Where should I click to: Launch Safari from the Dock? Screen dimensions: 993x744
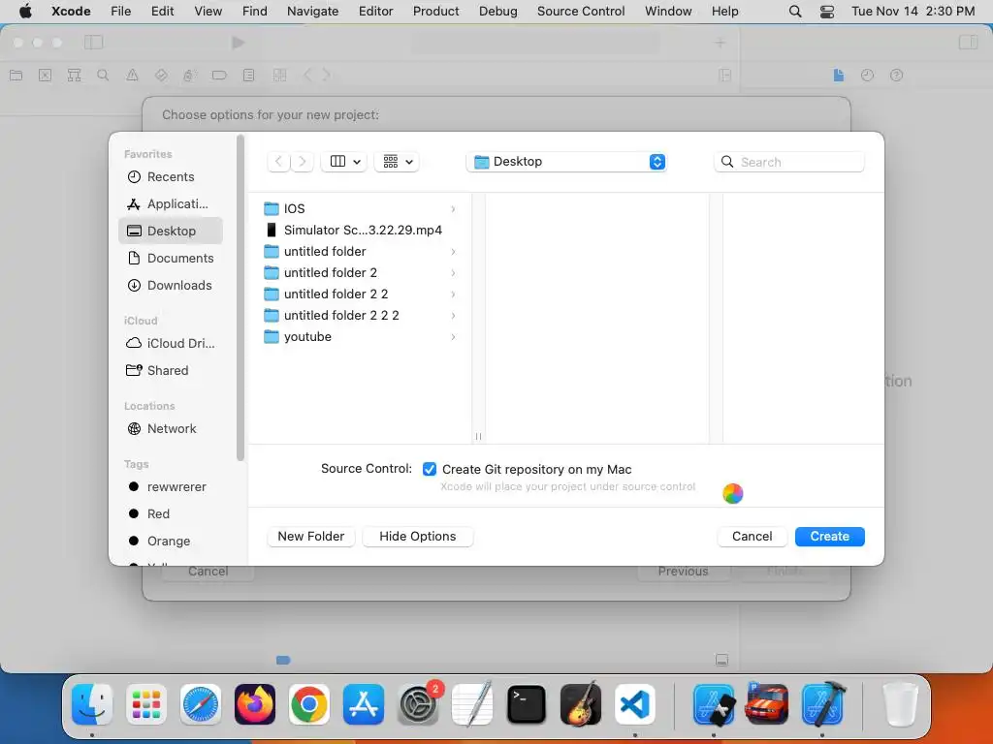click(201, 704)
